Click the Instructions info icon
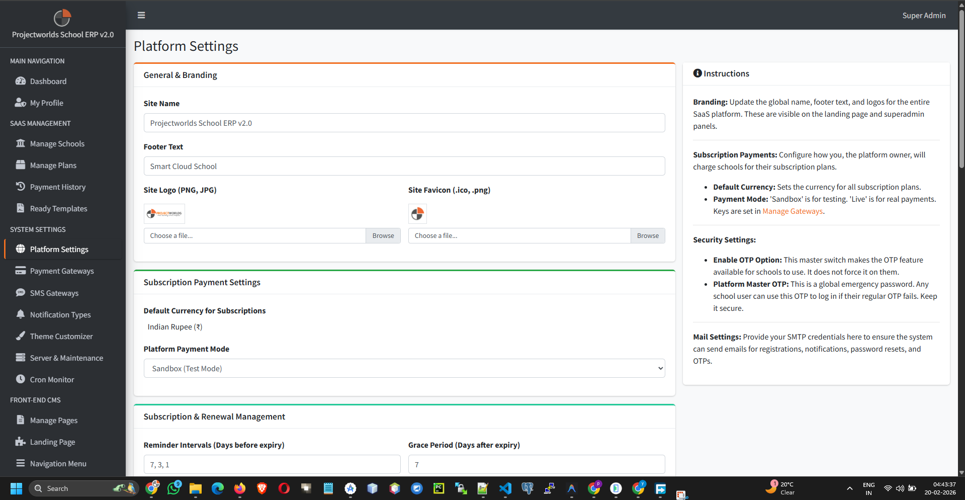 click(697, 73)
